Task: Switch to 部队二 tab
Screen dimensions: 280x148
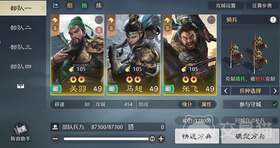Action: click(x=21, y=28)
